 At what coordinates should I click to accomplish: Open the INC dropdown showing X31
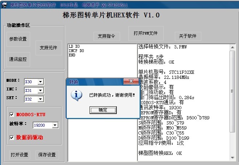click(x=40, y=90)
